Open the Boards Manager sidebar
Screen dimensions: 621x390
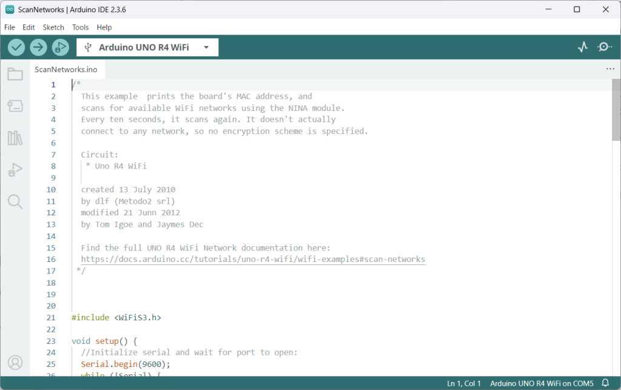[x=15, y=106]
